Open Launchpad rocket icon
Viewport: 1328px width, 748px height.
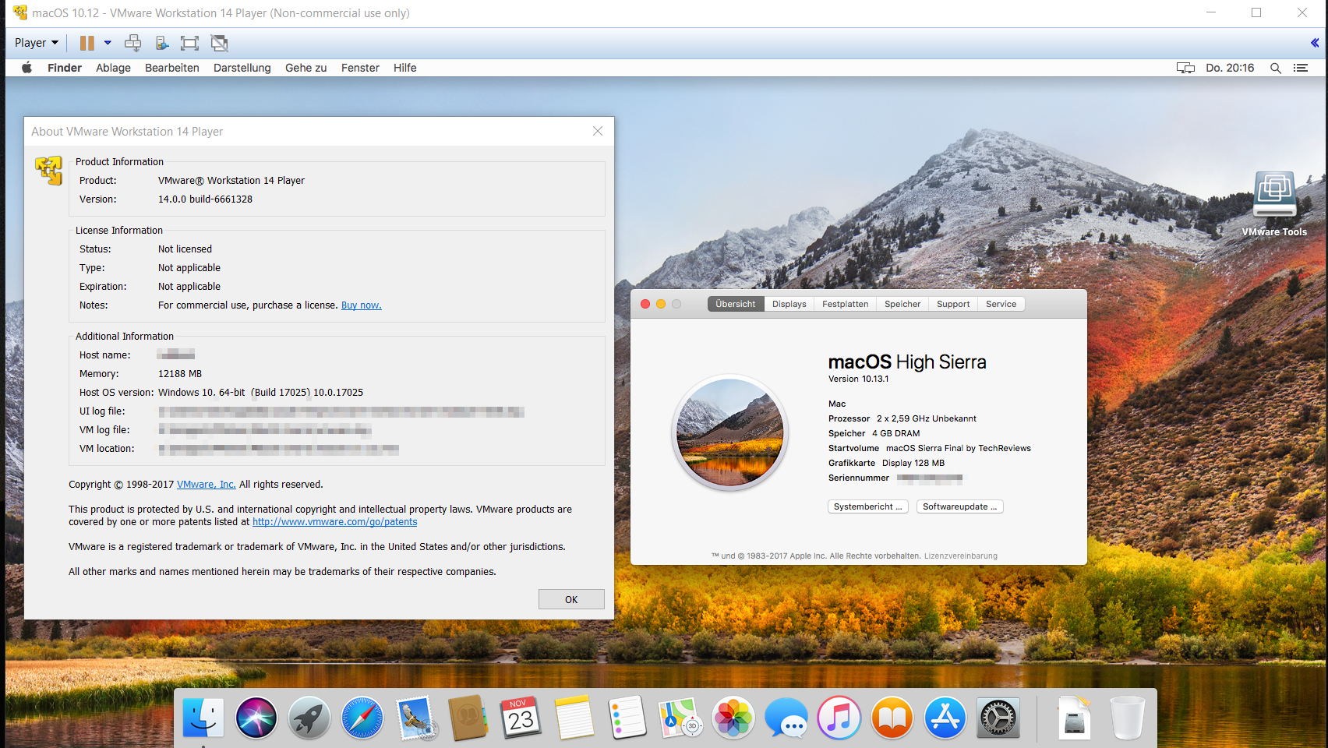309,718
